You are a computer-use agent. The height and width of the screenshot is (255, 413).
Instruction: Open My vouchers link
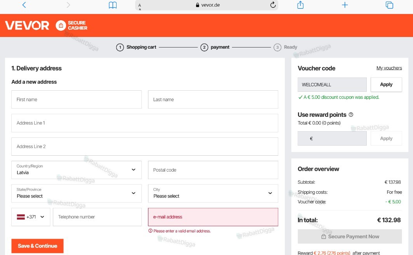pos(389,68)
